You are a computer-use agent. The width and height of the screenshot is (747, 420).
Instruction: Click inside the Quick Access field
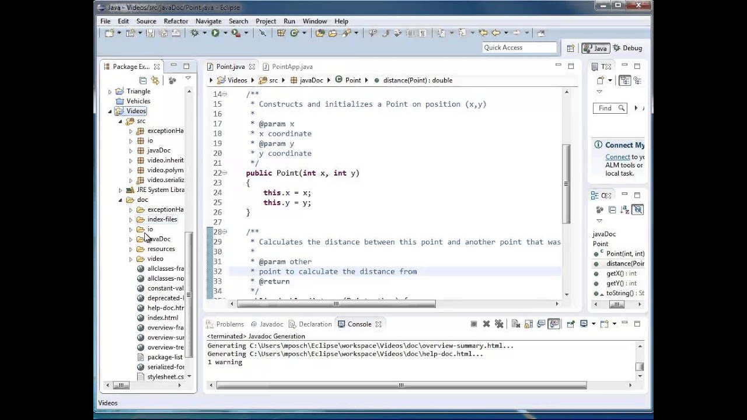point(519,48)
